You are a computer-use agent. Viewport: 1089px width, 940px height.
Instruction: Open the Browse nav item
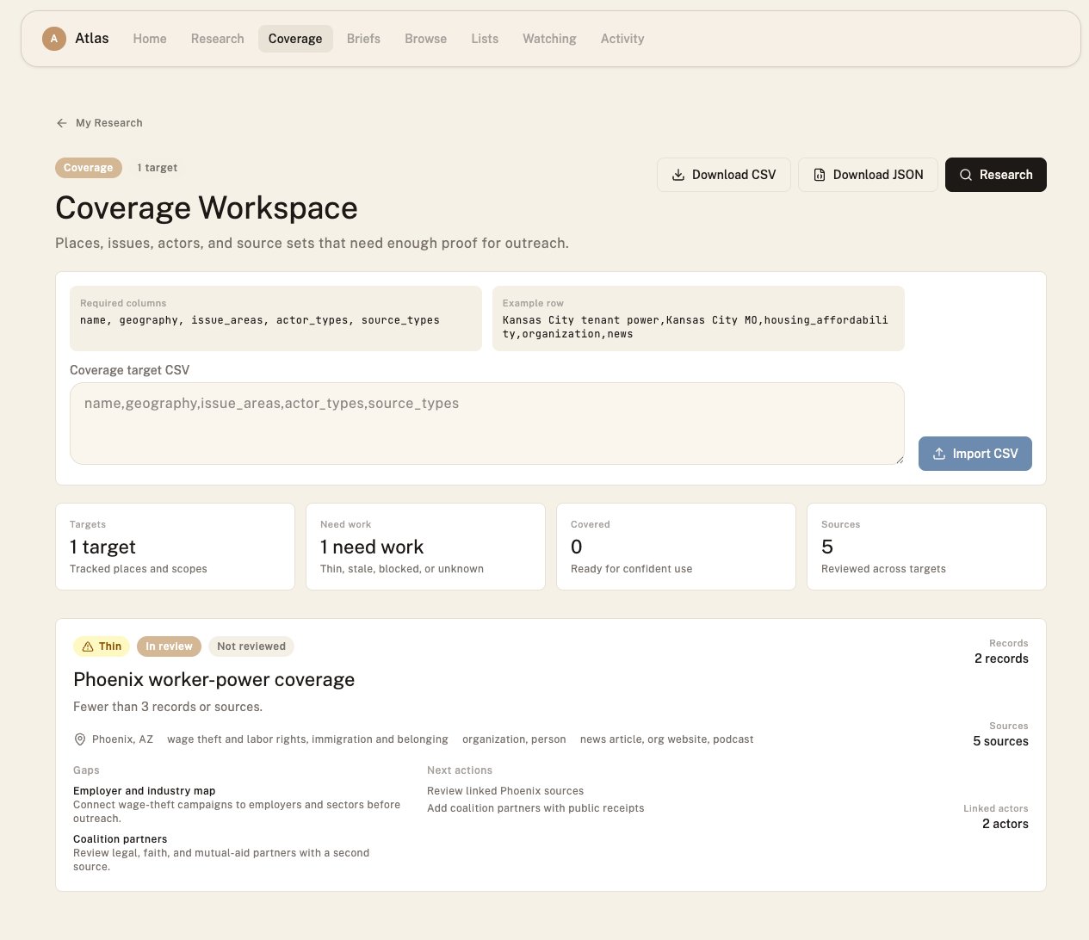tap(425, 39)
